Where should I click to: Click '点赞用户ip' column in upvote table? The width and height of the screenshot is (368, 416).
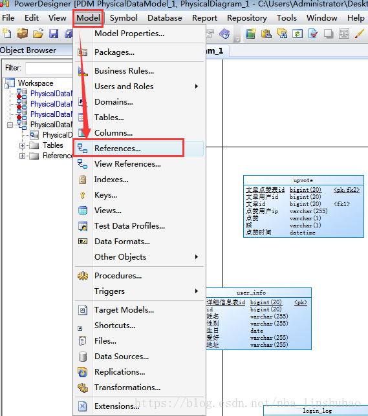pyautogui.click(x=262, y=211)
